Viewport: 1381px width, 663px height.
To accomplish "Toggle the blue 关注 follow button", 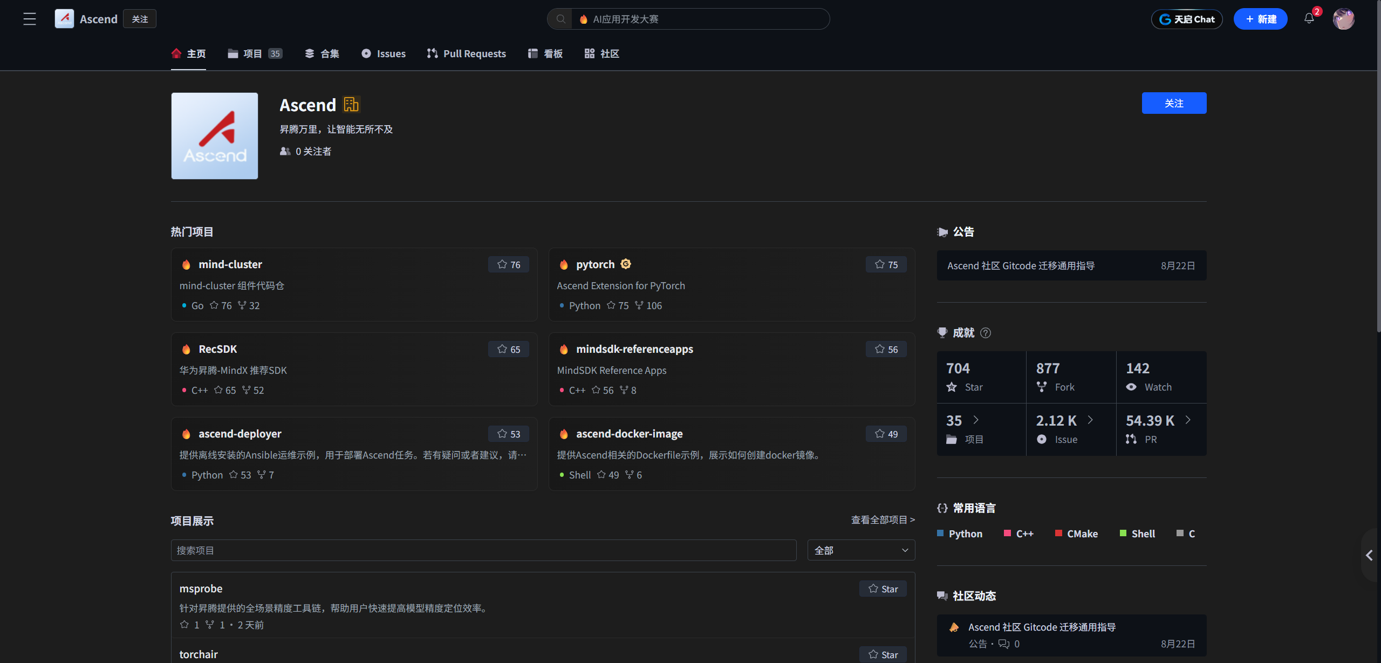I will (x=1174, y=103).
